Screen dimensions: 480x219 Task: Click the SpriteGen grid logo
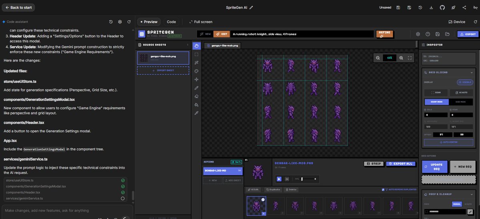pos(141,34)
